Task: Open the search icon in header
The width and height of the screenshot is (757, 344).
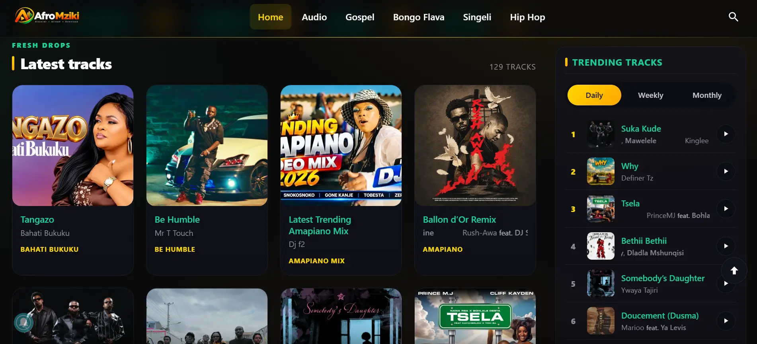Action: (x=733, y=17)
